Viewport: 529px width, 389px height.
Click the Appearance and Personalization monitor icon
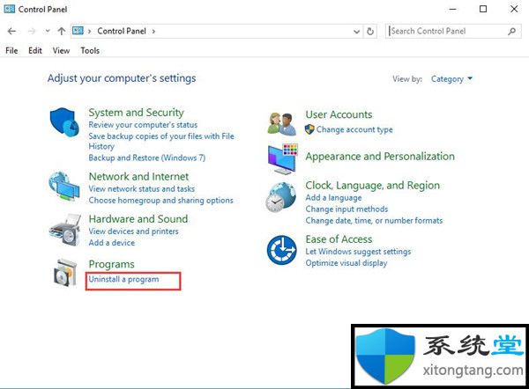283,159
